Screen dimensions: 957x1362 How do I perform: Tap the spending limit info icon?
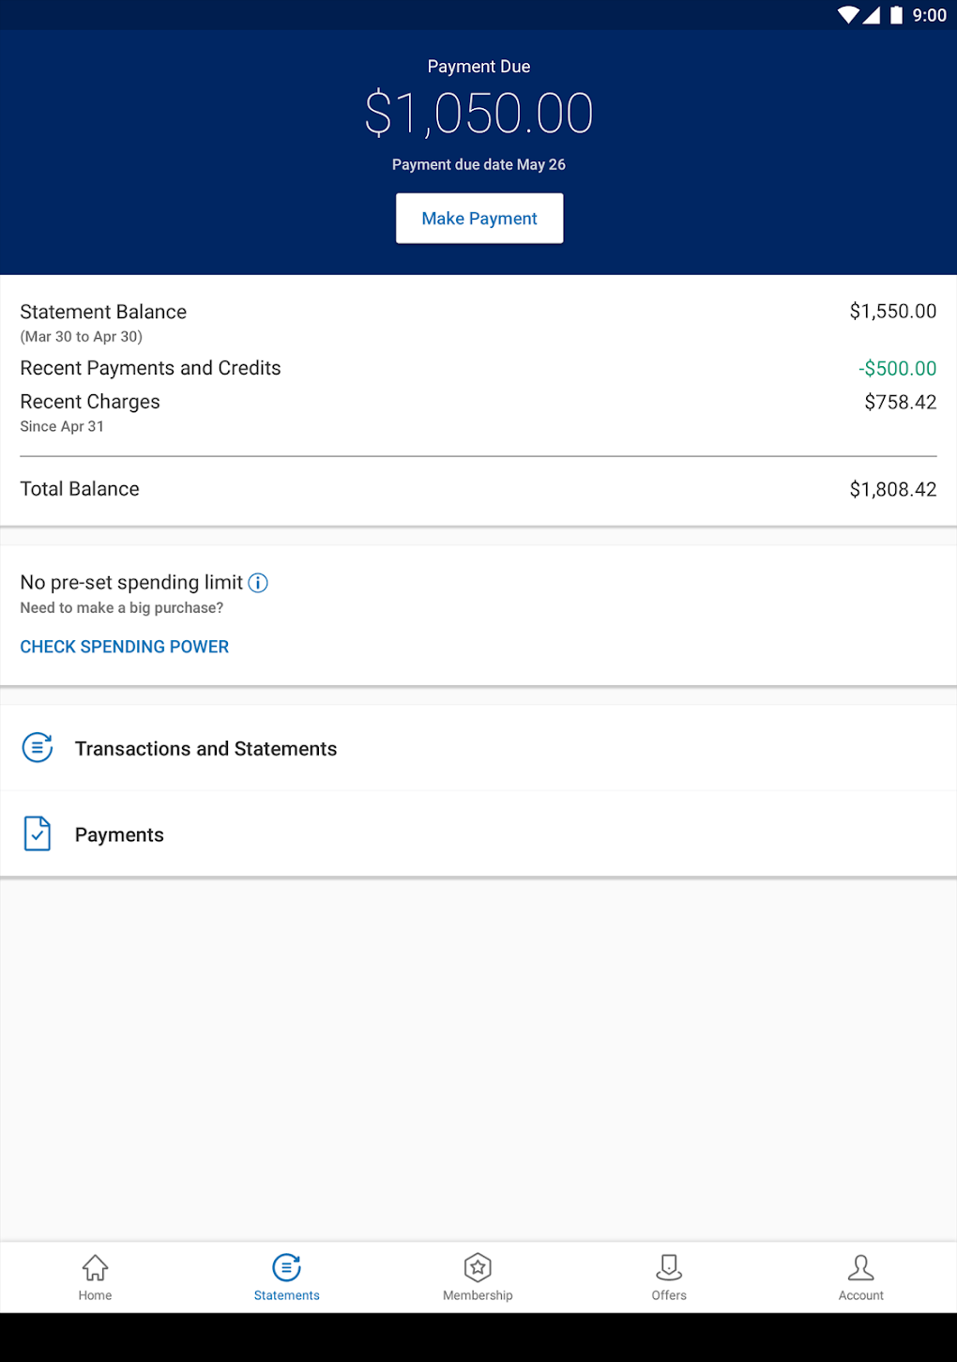(258, 583)
